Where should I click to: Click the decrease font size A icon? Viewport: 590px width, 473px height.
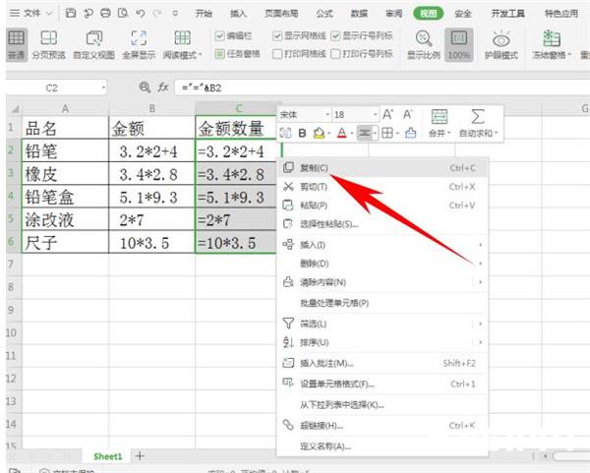[x=407, y=114]
